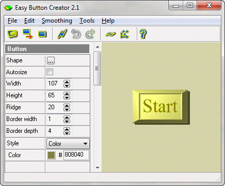Image resolution: width=225 pixels, height=186 pixels.
Task: Click the Border depth field showing 4
Action: coord(55,131)
